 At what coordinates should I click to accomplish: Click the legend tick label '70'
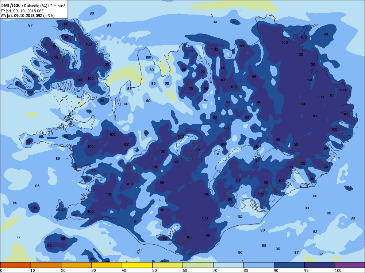215,270
